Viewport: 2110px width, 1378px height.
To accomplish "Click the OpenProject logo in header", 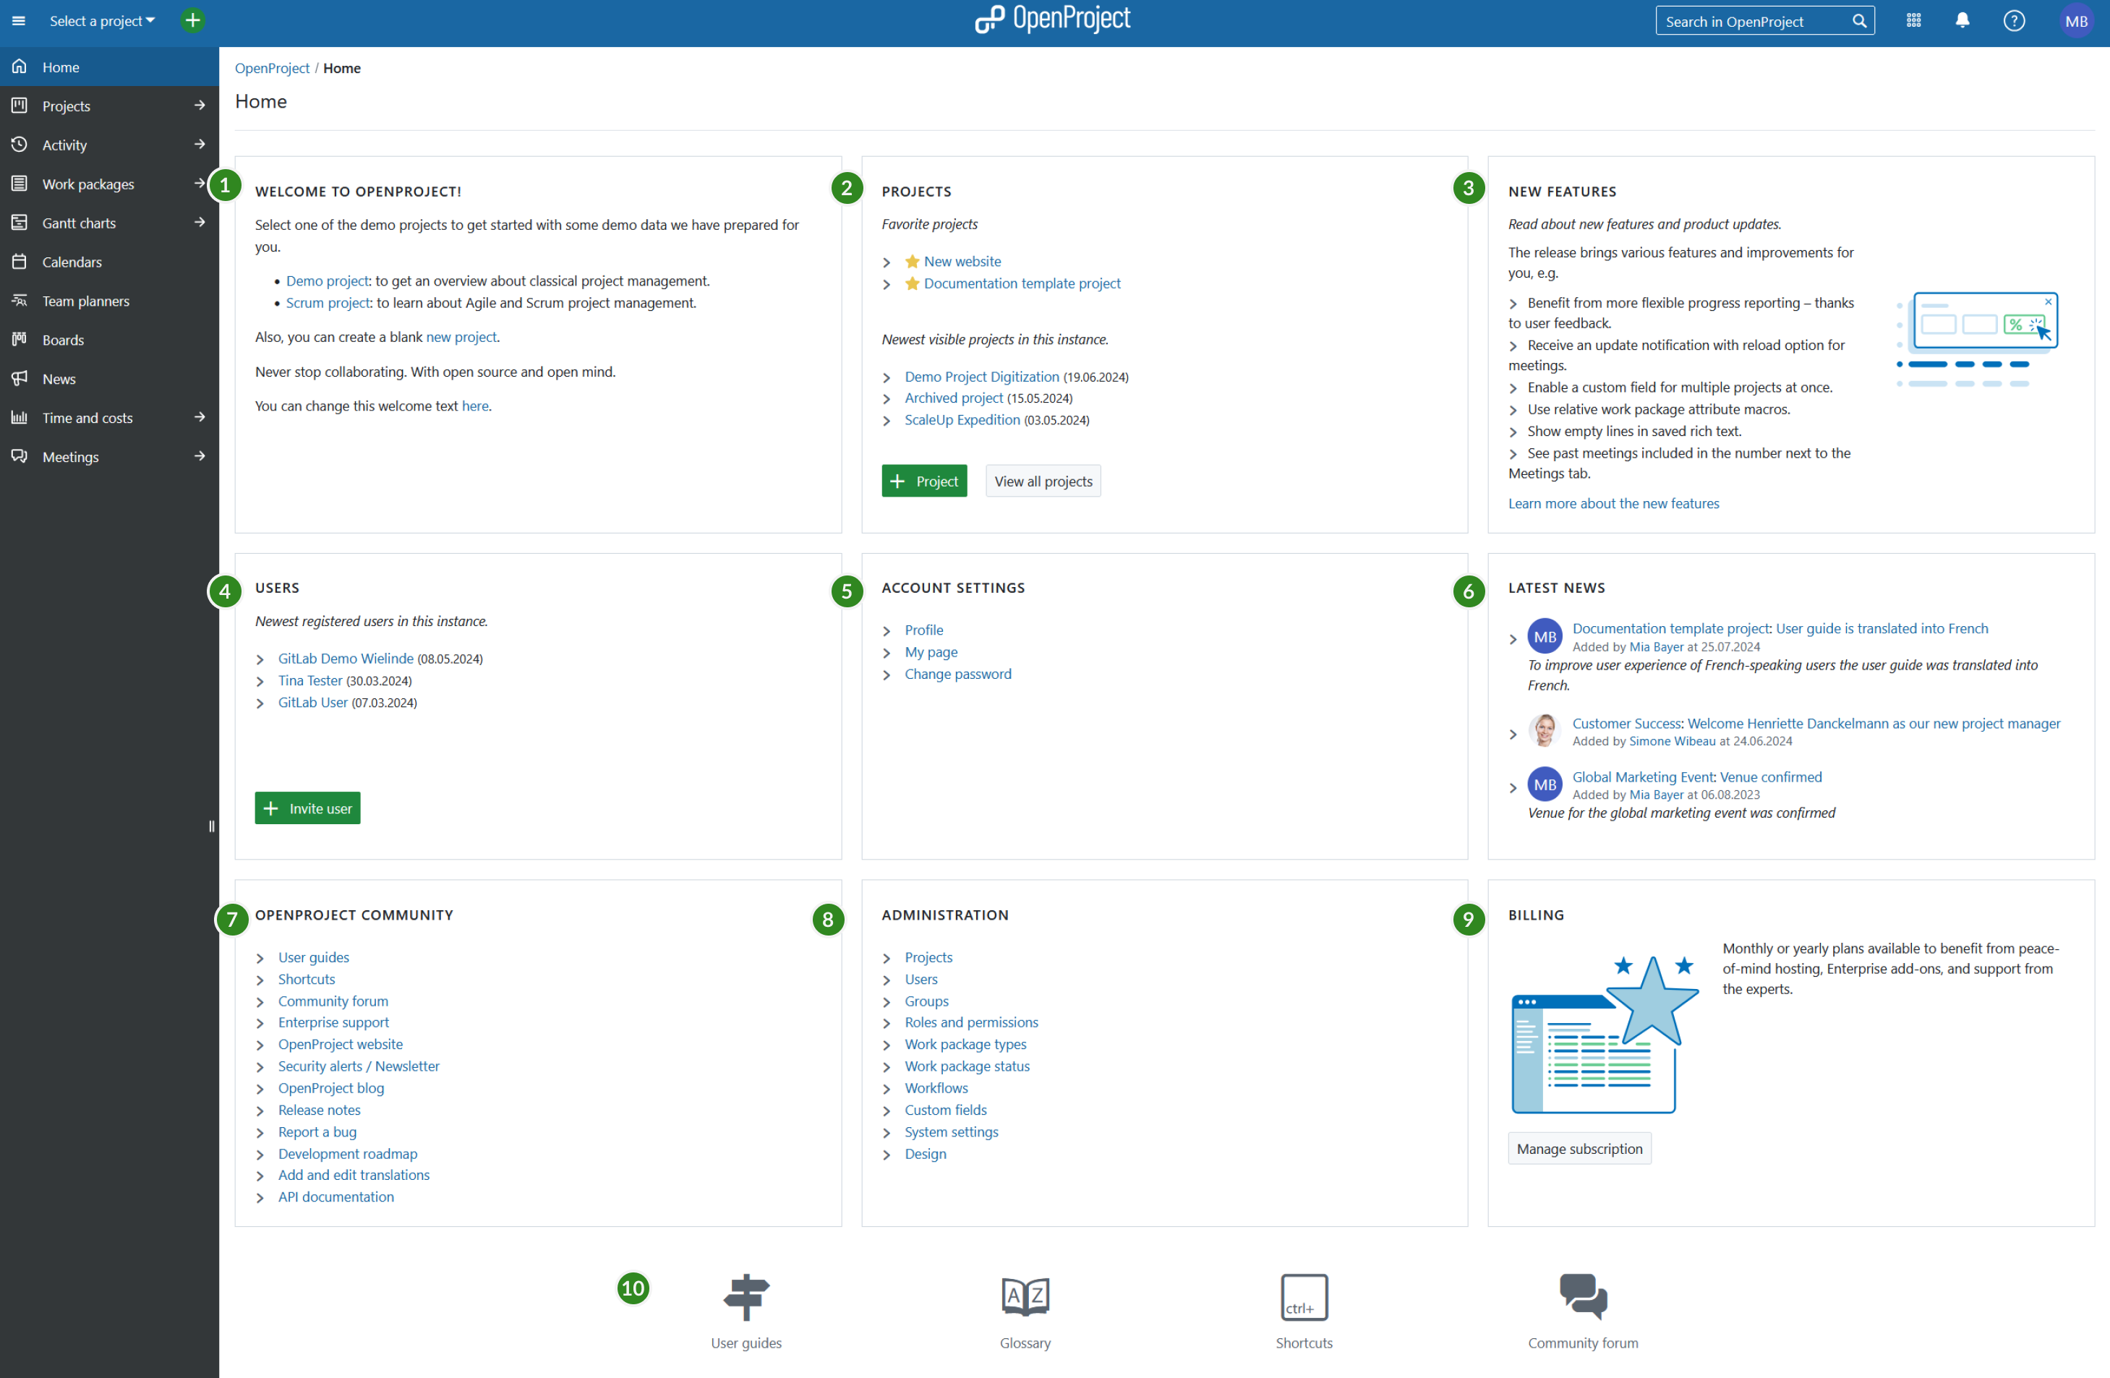I will (1052, 19).
